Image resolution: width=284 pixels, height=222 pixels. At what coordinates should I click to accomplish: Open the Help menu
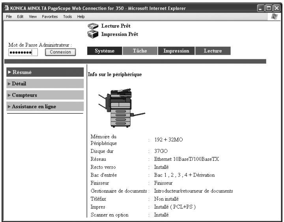pos(81,17)
